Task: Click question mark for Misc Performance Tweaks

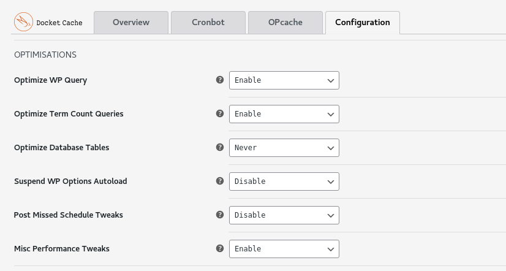Action: click(220, 248)
